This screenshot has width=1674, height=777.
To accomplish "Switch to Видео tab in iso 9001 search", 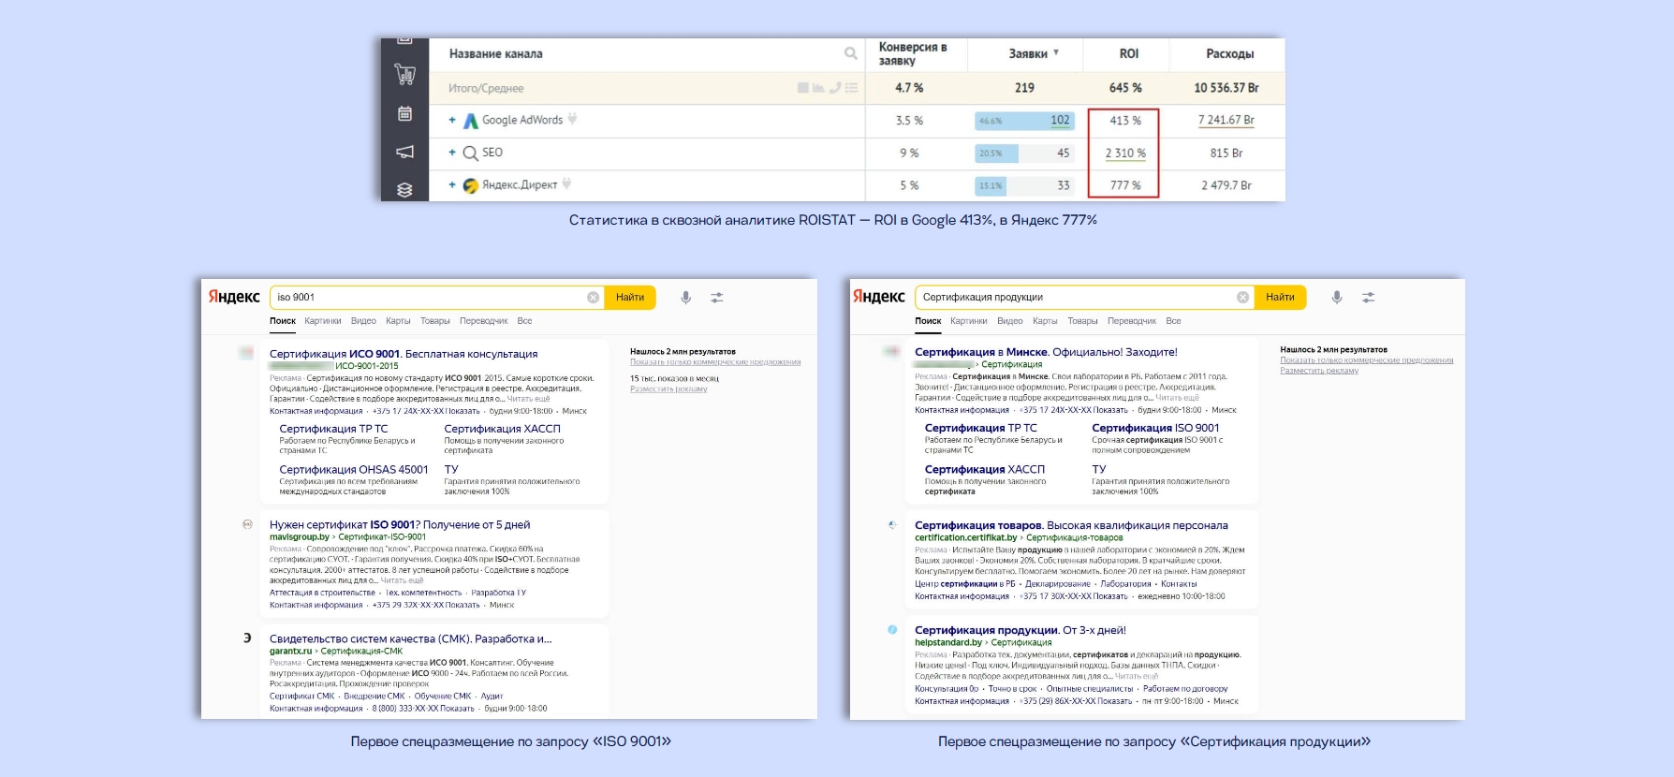I will click(363, 321).
